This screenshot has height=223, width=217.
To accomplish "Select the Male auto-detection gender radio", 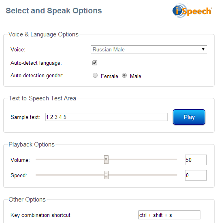I will (x=124, y=75).
